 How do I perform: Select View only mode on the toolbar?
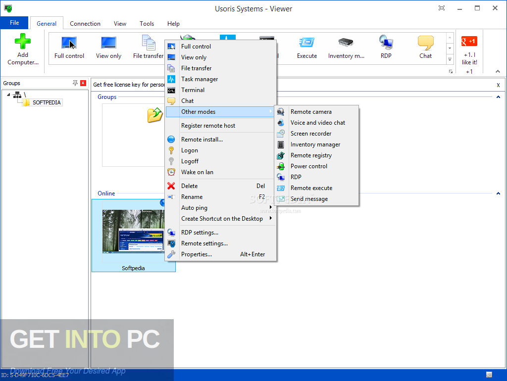(108, 48)
